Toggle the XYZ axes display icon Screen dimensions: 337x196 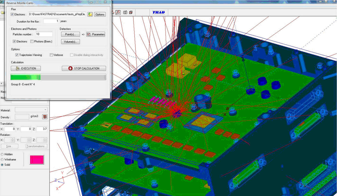click(x=118, y=12)
